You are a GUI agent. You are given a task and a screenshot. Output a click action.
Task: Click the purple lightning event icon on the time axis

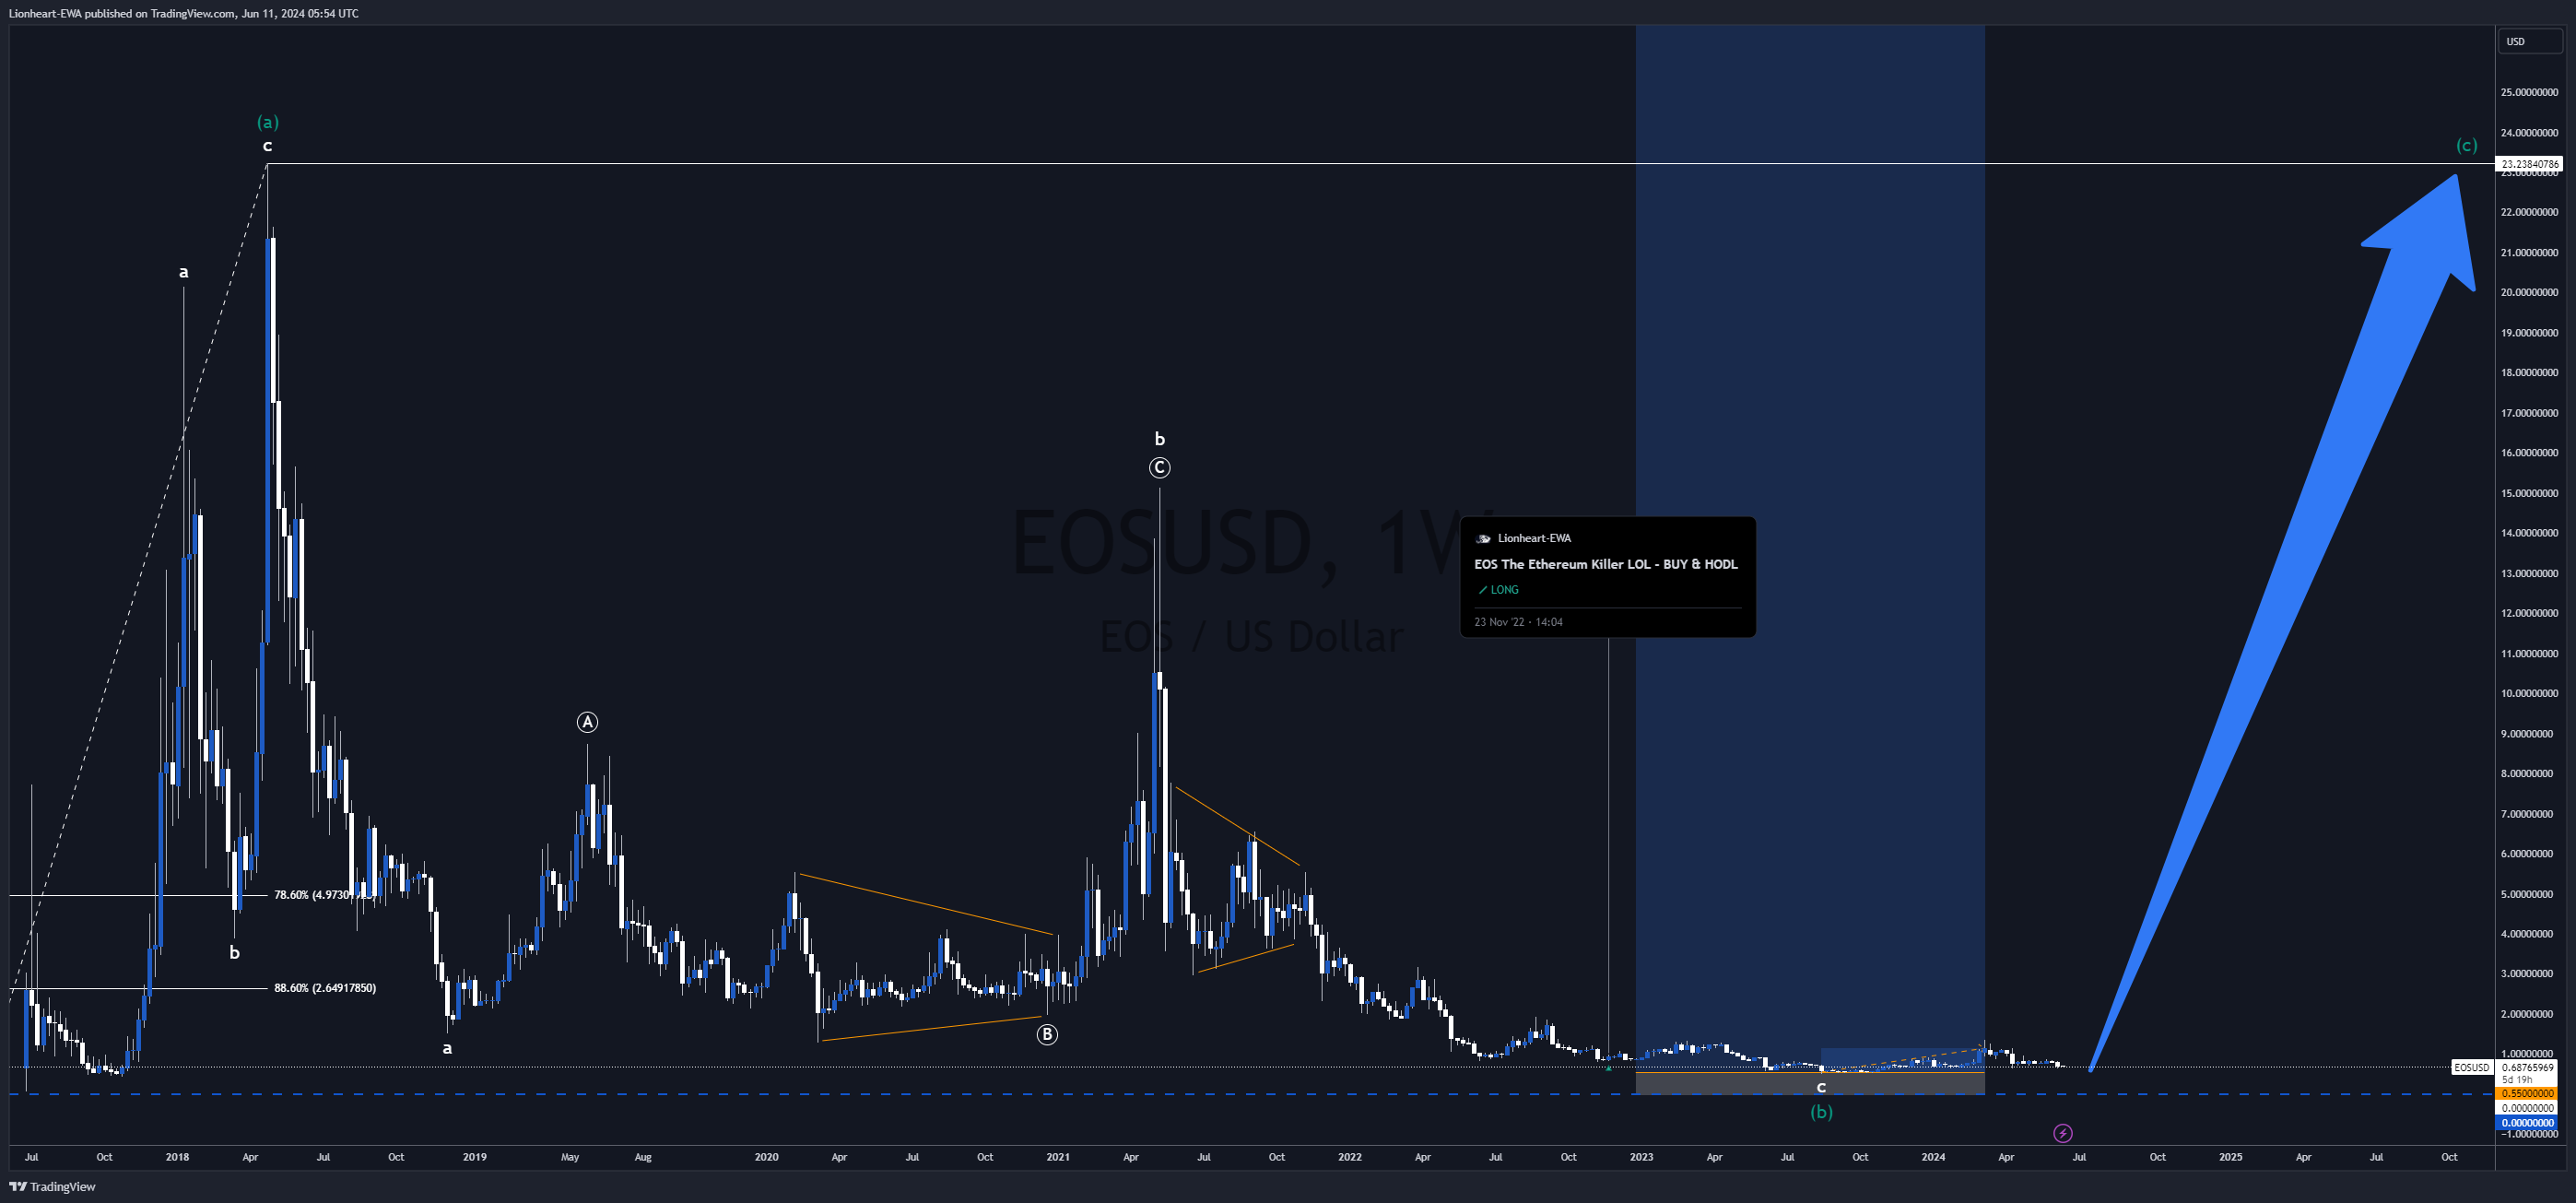coord(2062,1133)
